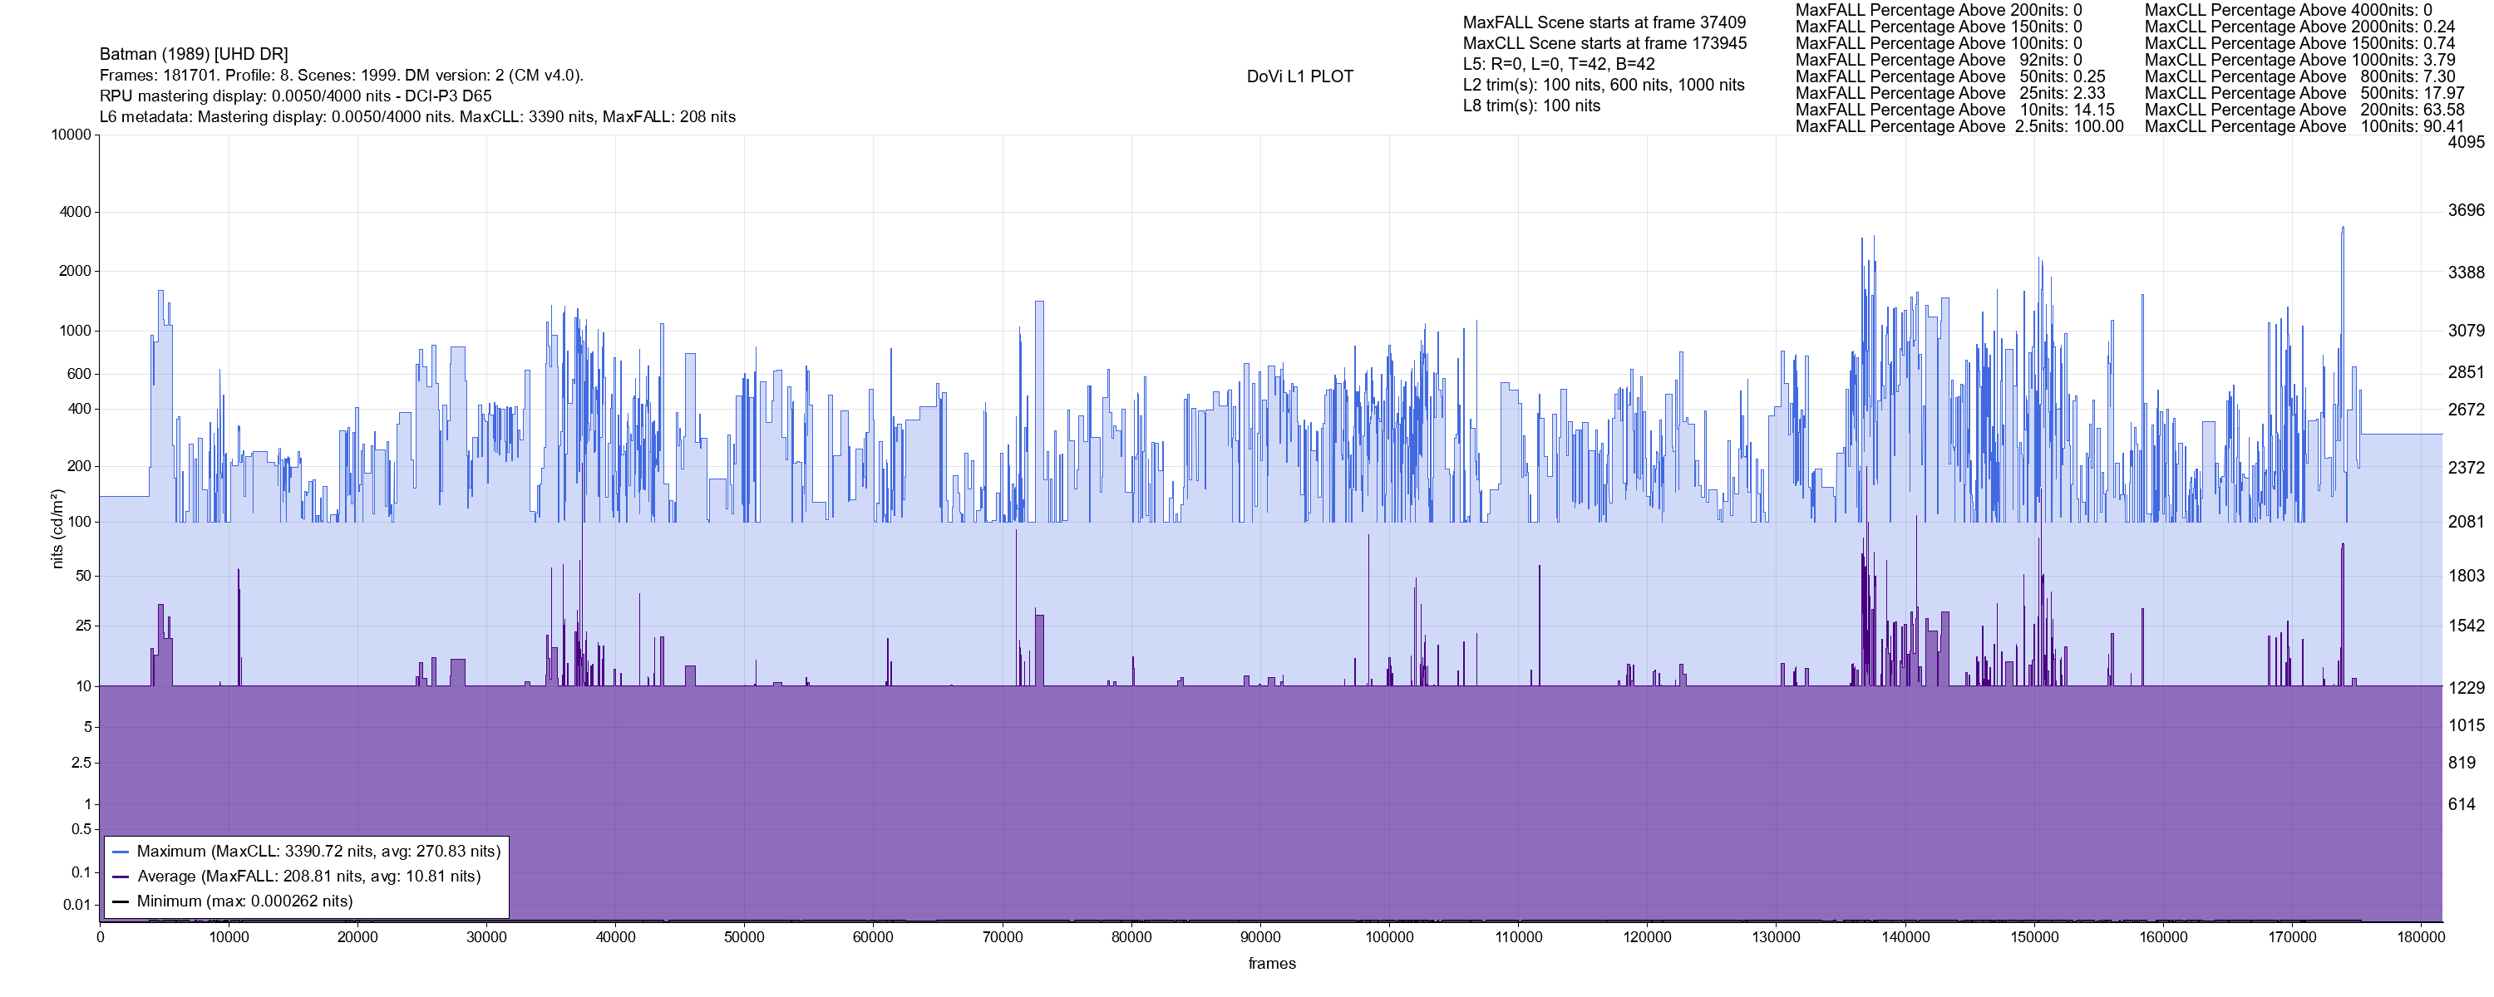
Task: Click the Batman (1989) [UHD DR] heading
Action: (194, 54)
